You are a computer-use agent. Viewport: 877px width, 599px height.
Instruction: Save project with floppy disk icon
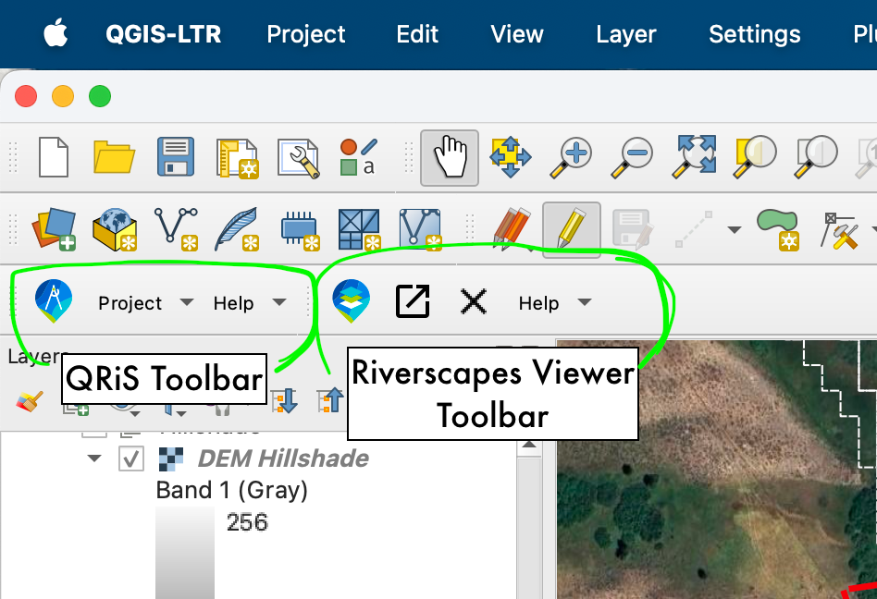tap(176, 157)
